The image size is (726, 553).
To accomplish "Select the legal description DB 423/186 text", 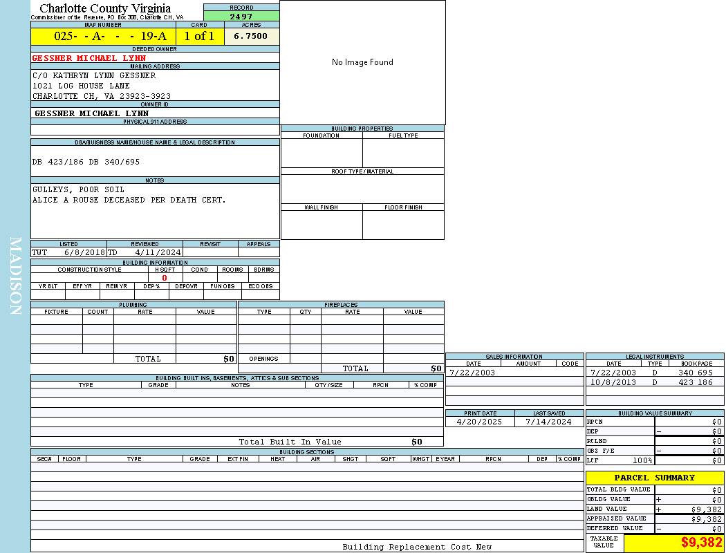I will (x=86, y=162).
